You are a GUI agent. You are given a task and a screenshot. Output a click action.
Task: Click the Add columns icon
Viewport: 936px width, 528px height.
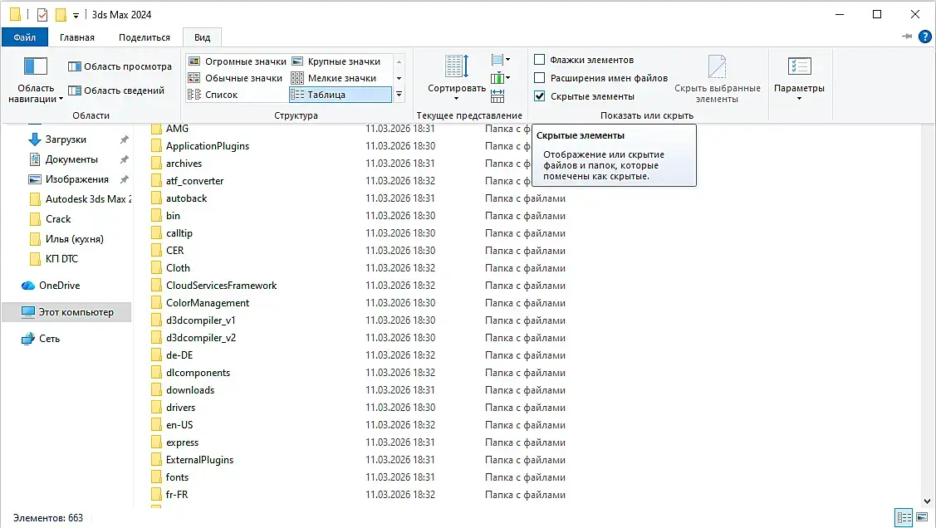(x=500, y=78)
